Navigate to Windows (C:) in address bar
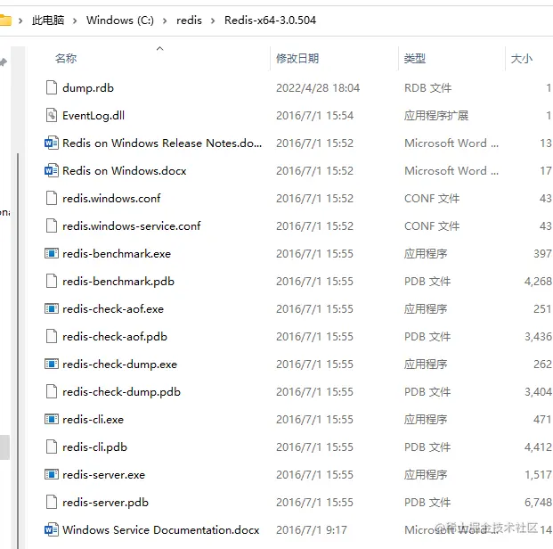The width and height of the screenshot is (553, 549). 120,20
